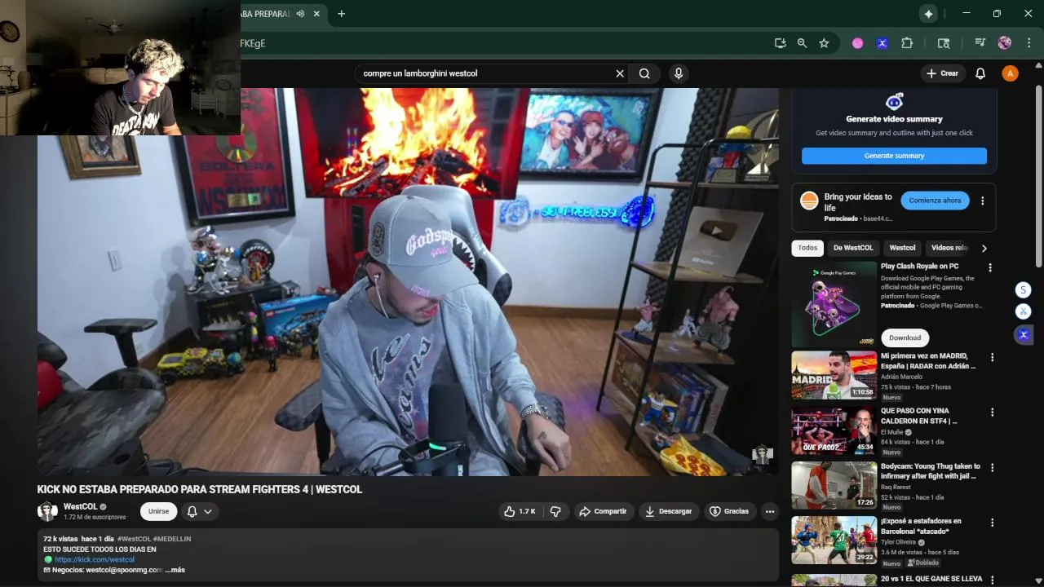
Task: Click Descargar download button
Action: click(x=668, y=511)
